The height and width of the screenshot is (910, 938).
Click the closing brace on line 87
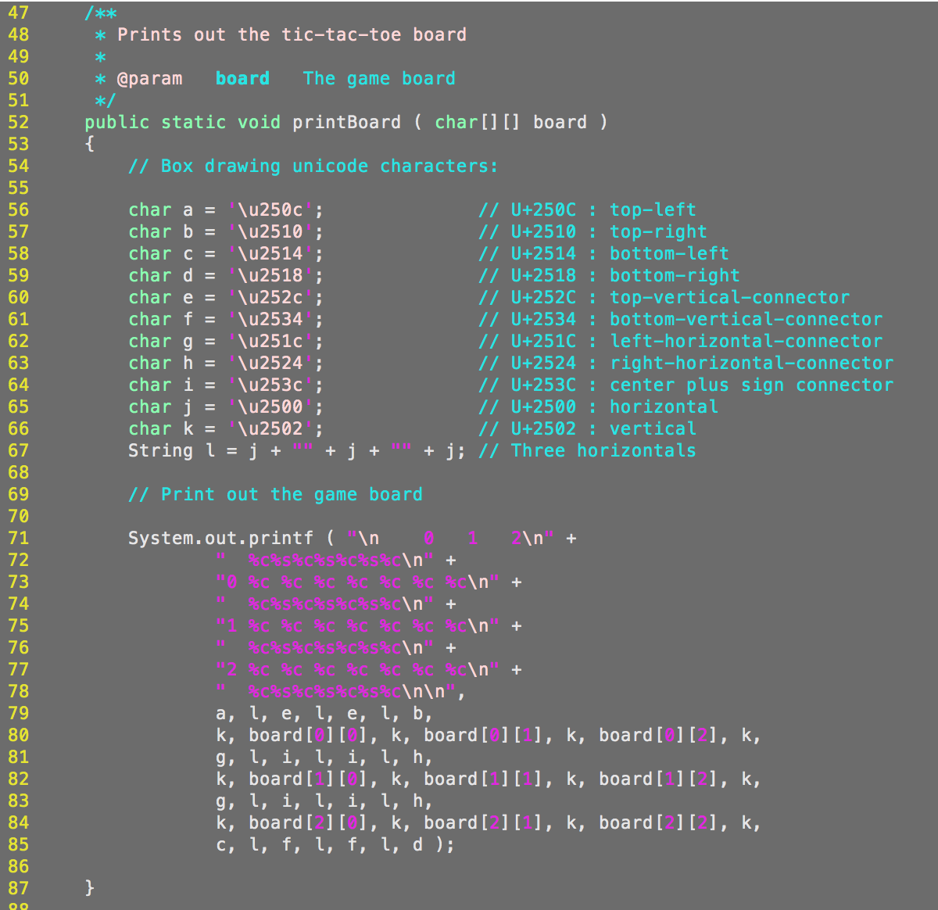coord(88,888)
